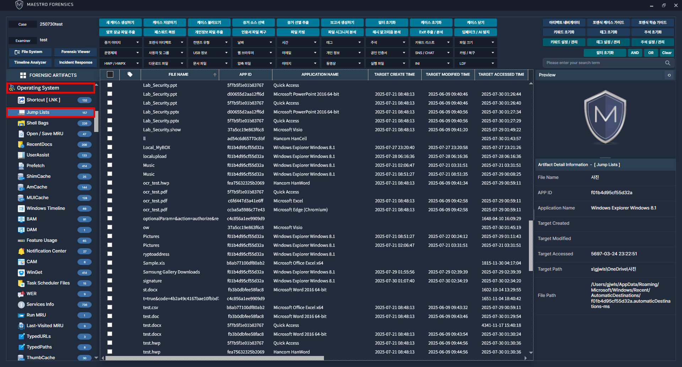
Task: Sort by the FILE NAME column header
Action: (180, 75)
